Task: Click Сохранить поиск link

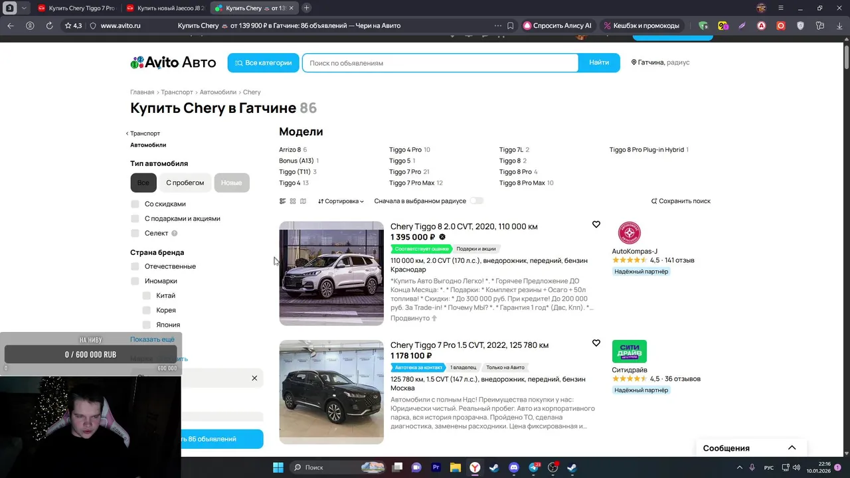Action: [681, 201]
